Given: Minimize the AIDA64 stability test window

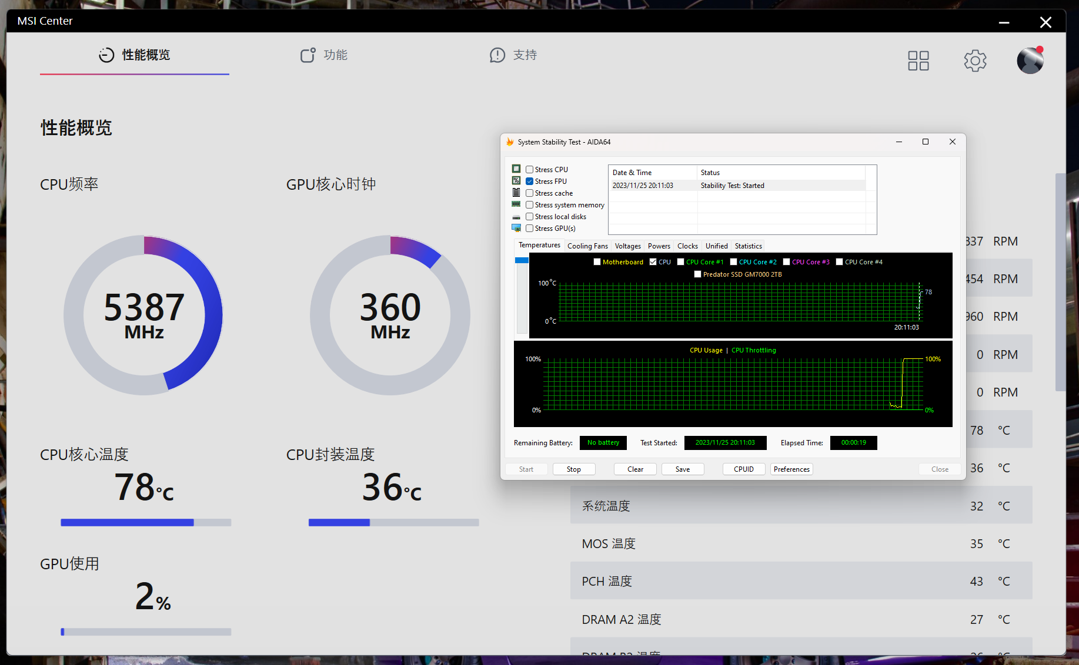Looking at the screenshot, I should click(x=899, y=142).
